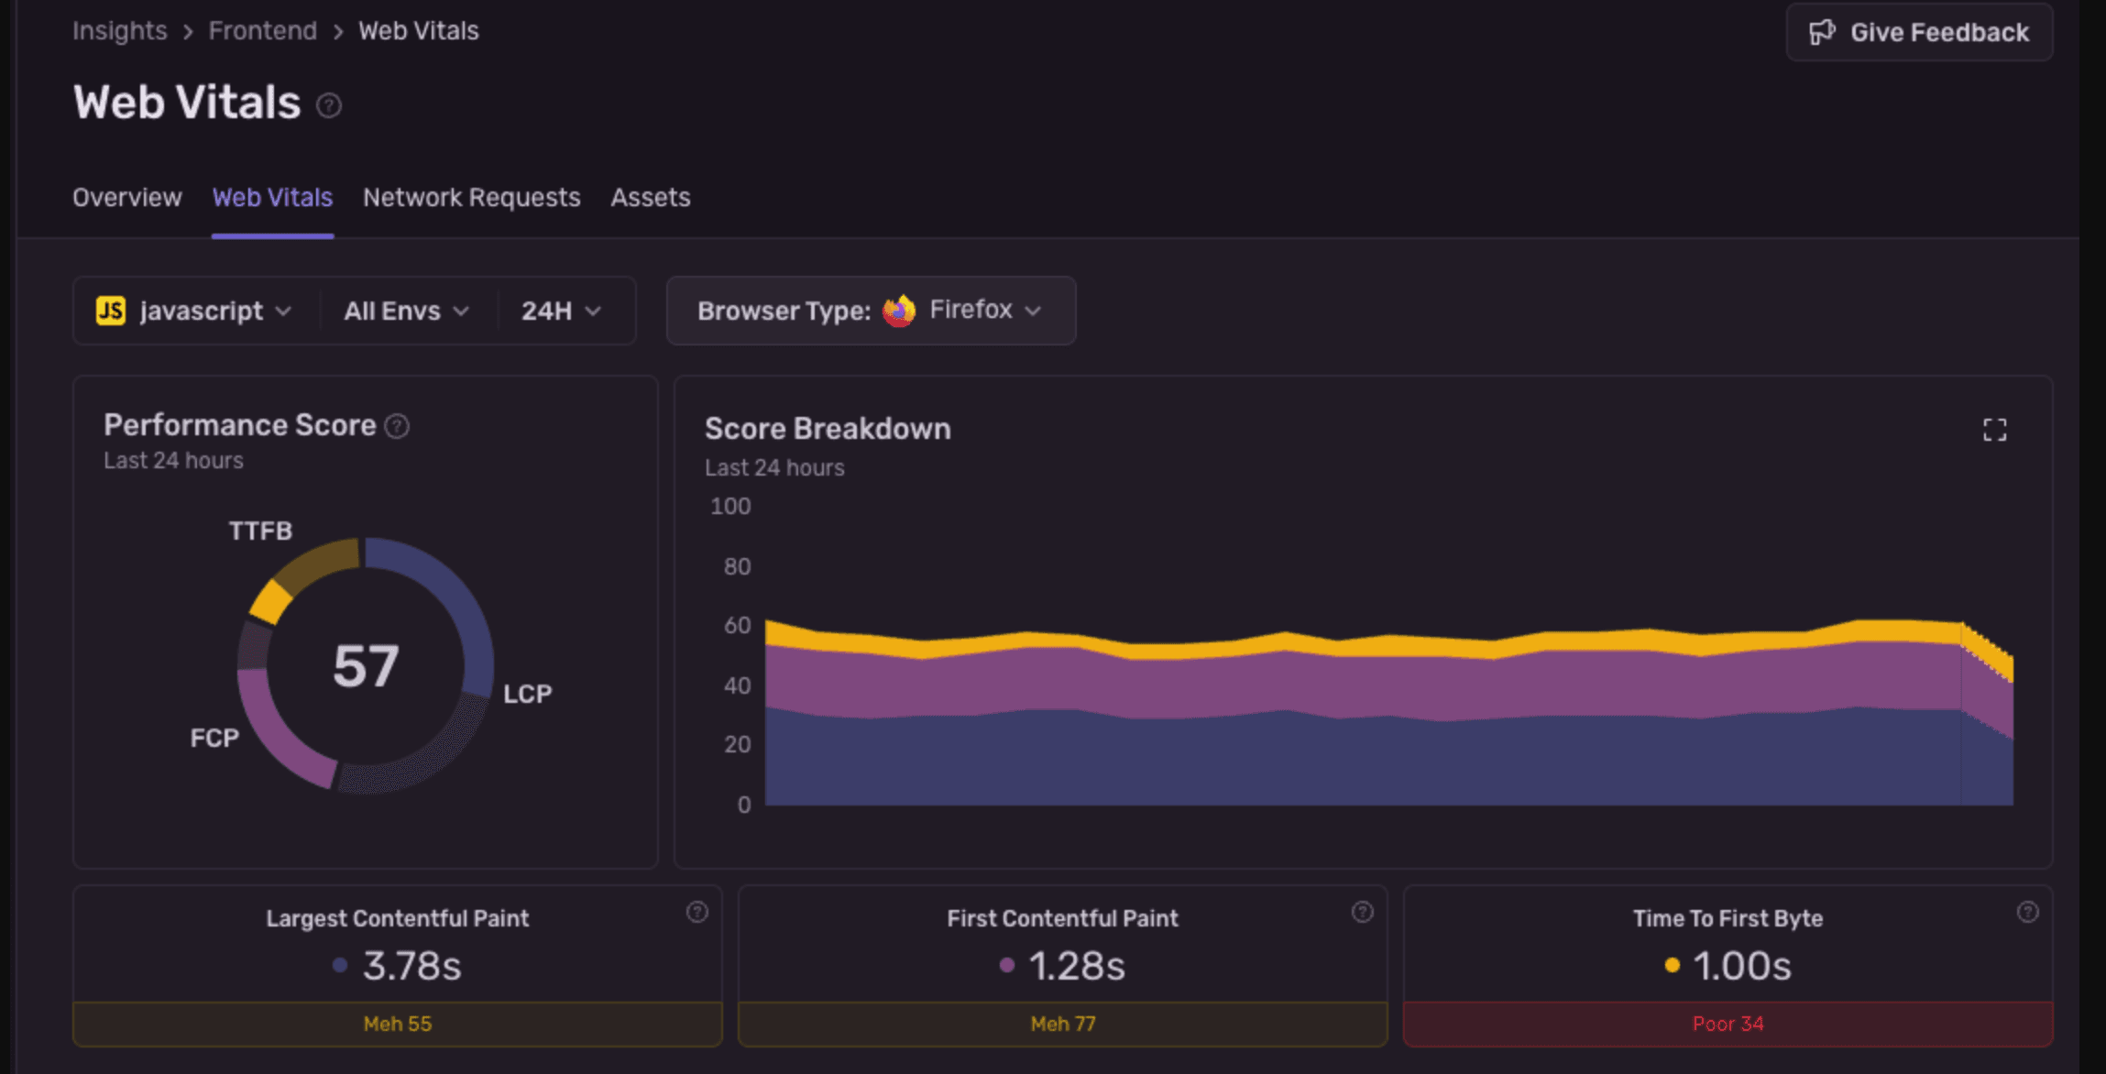
Task: Go to Insights breadcrumb link
Action: 120,31
